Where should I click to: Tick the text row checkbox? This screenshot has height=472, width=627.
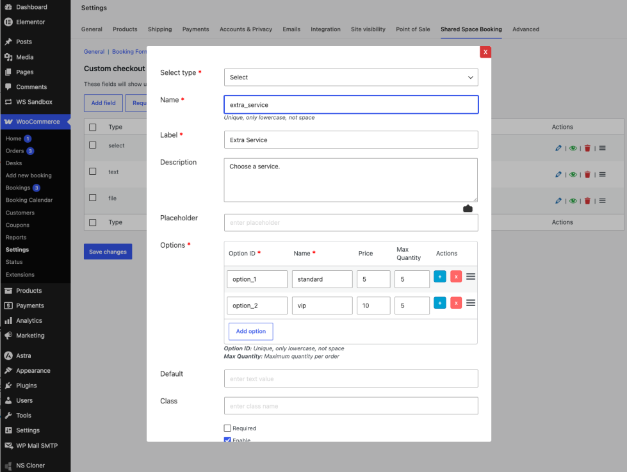[93, 171]
